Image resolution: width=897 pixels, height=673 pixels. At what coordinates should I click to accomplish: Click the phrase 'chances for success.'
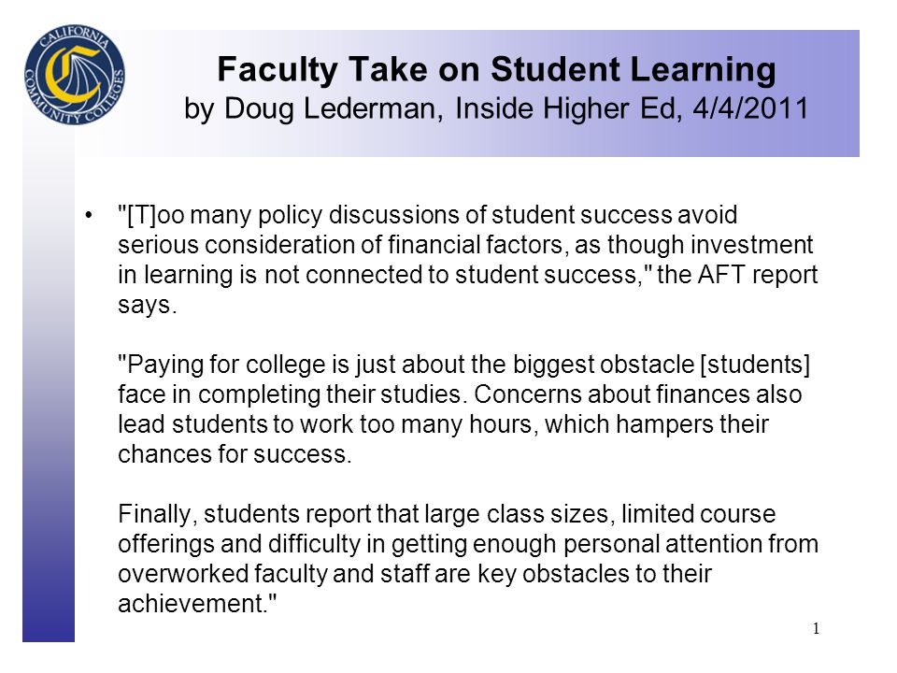tap(235, 454)
